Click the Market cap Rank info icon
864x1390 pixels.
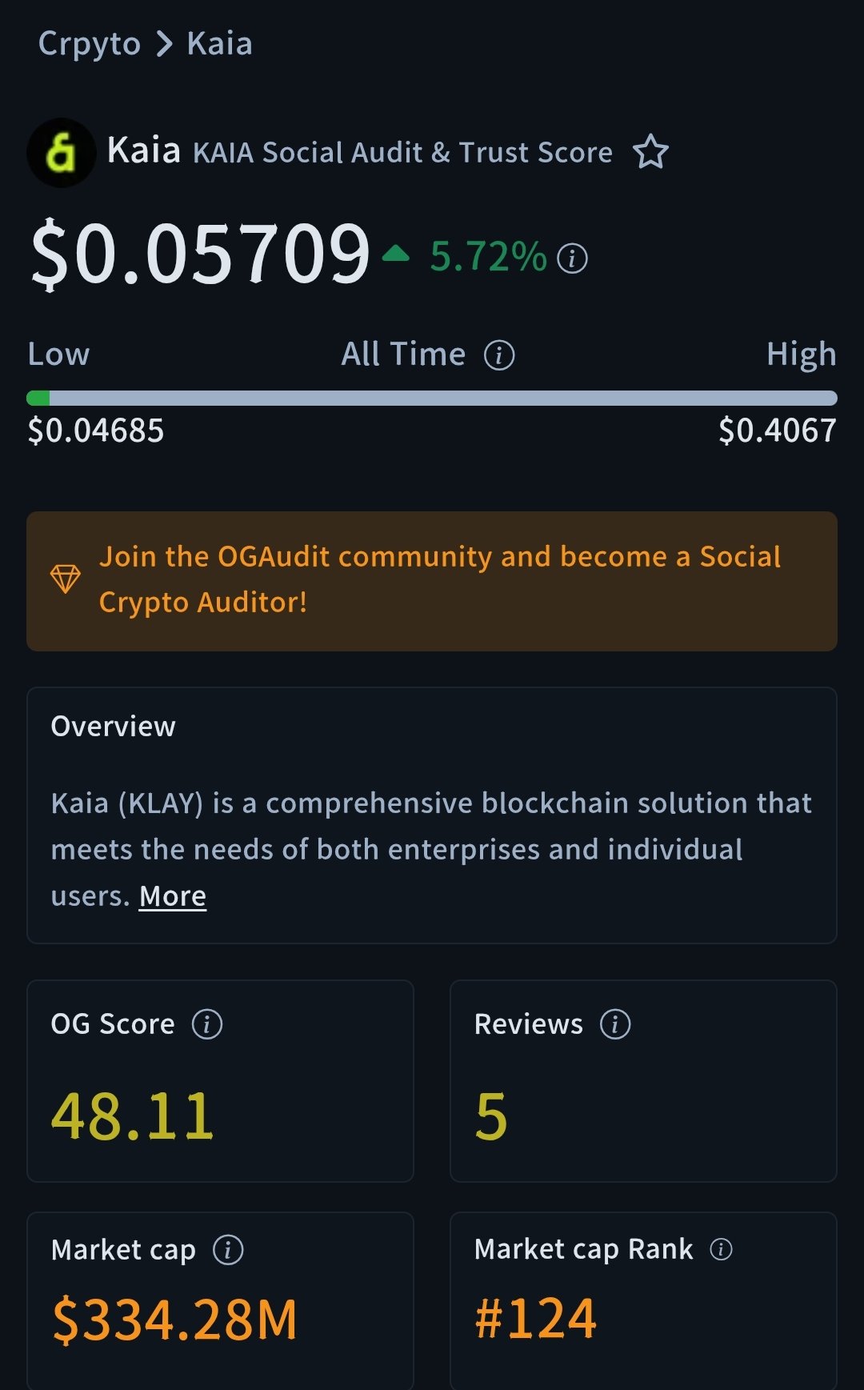click(721, 1249)
